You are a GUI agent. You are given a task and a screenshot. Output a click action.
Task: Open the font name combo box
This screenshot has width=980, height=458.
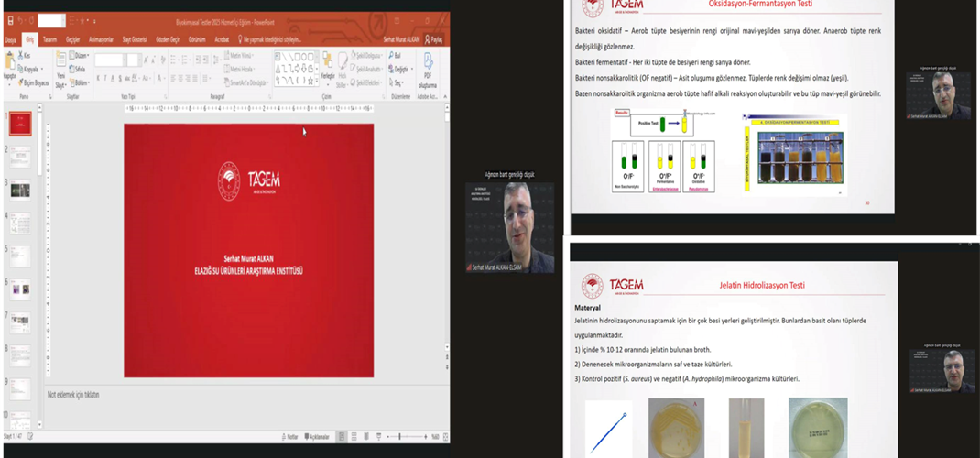(x=108, y=60)
